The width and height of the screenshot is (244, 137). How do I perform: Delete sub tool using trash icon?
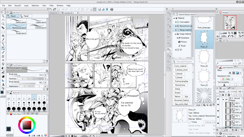click(x=46, y=60)
